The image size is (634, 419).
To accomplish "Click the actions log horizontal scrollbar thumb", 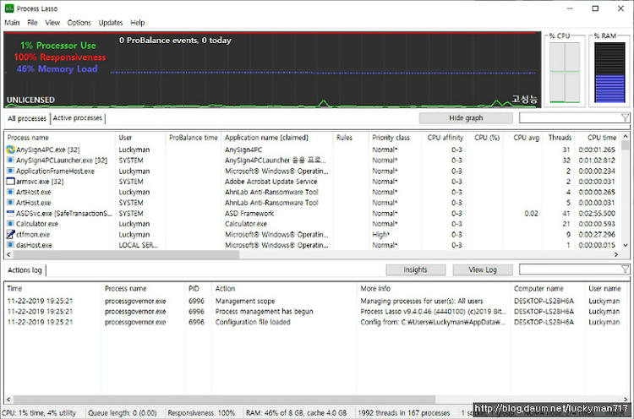I will pyautogui.click(x=224, y=400).
